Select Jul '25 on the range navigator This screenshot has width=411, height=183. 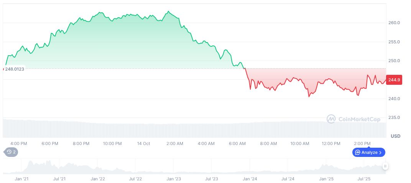point(364,179)
